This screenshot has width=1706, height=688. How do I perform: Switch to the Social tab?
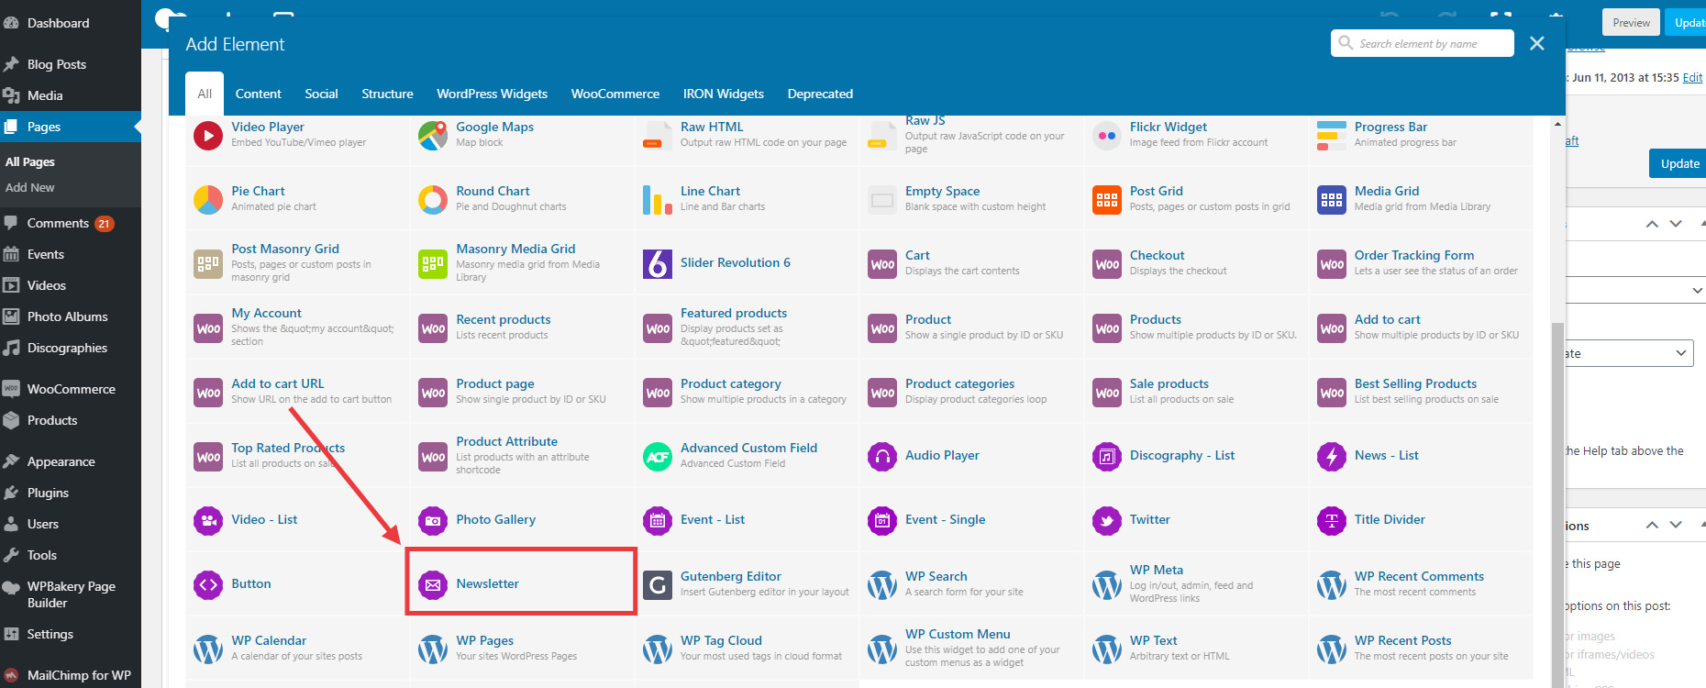[321, 94]
